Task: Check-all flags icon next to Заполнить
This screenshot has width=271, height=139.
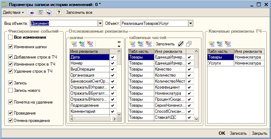Action: pyautogui.click(x=181, y=44)
